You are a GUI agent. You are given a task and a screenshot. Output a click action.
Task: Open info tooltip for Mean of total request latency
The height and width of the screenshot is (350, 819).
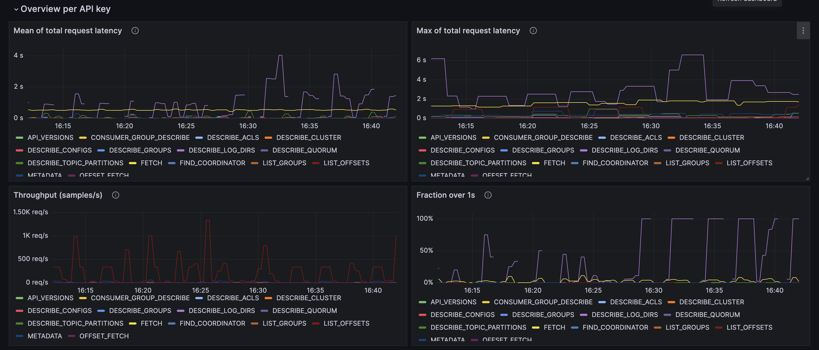(x=135, y=31)
